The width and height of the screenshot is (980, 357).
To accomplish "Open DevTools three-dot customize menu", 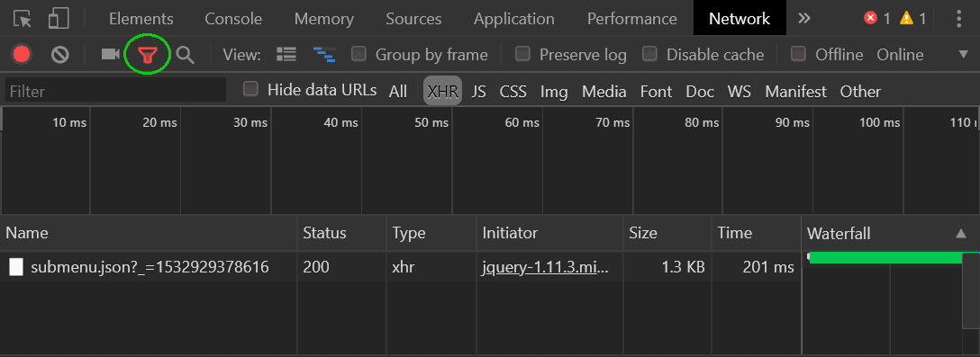I will tap(959, 19).
